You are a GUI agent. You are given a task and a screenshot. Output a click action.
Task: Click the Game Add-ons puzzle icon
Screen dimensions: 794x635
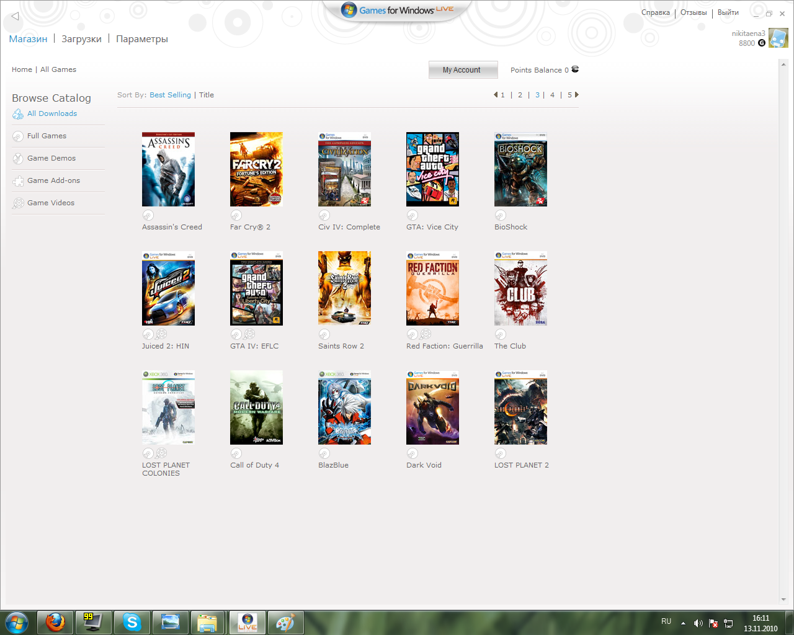click(x=18, y=181)
